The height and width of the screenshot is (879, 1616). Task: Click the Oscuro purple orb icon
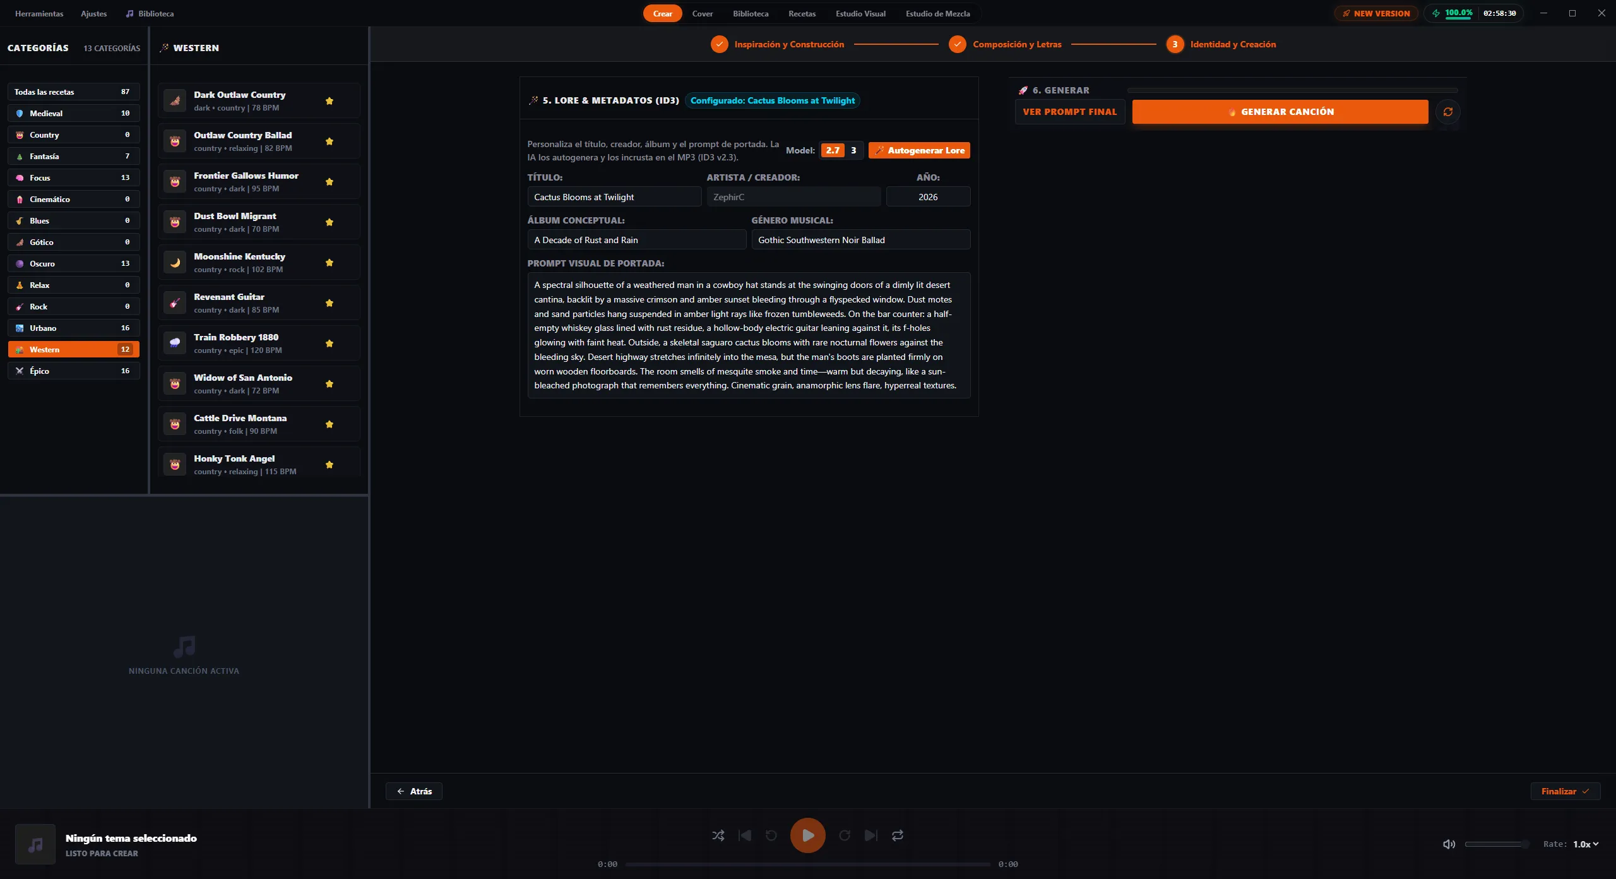pos(20,264)
